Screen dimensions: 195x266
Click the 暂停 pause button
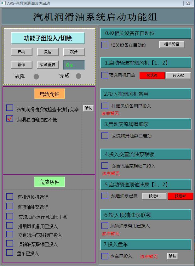(21, 65)
